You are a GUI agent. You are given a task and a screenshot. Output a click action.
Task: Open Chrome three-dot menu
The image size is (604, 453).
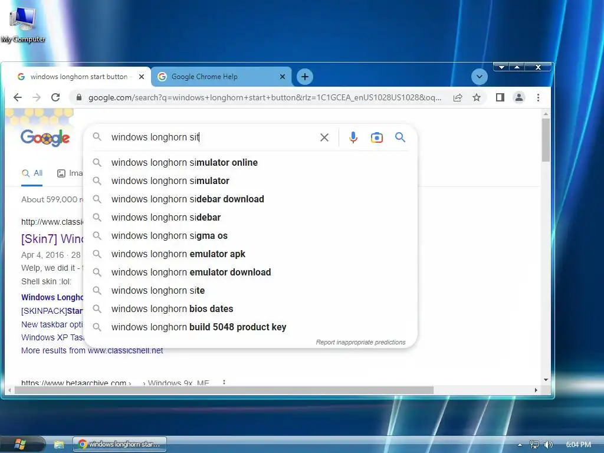tap(538, 97)
